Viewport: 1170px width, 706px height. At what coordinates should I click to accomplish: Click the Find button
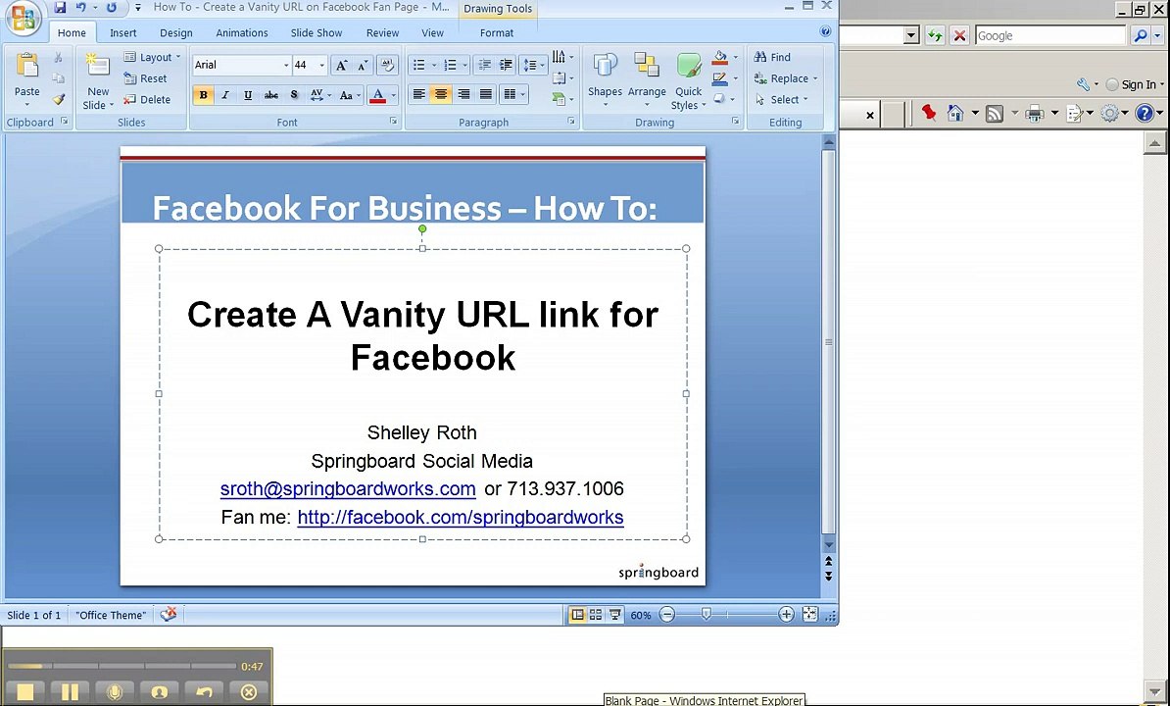click(772, 58)
